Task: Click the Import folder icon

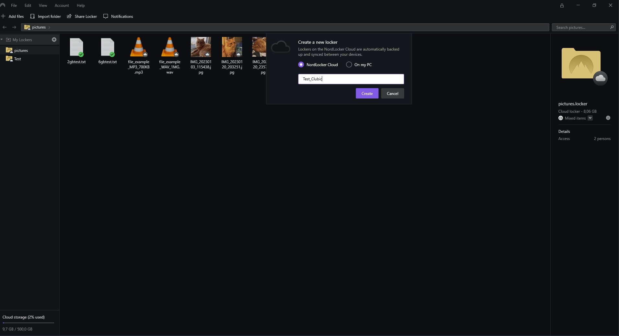Action: coord(32,16)
